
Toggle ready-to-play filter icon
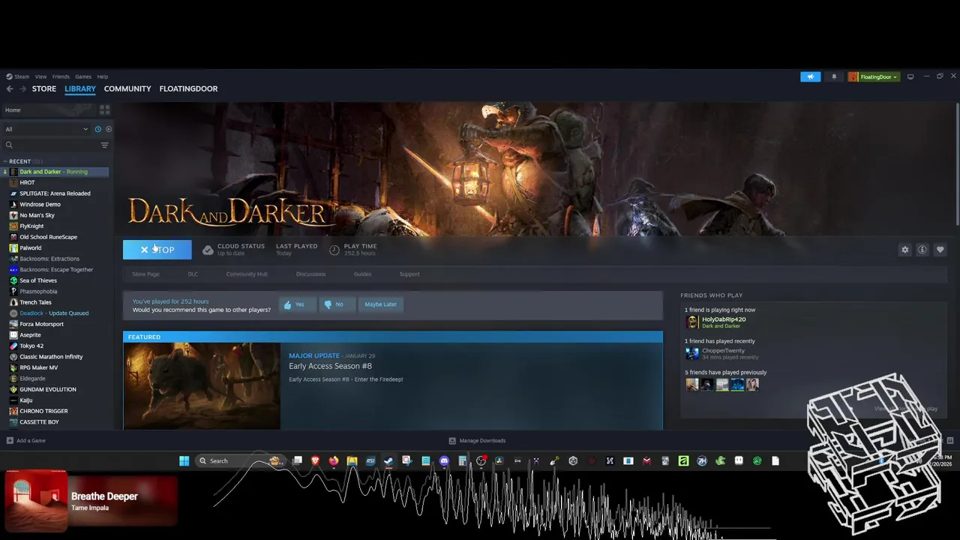point(108,129)
